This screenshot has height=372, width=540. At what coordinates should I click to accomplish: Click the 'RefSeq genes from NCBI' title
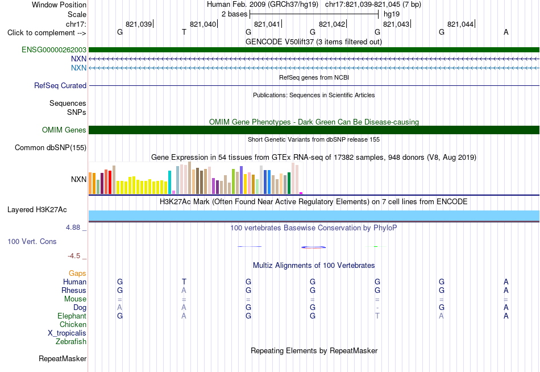click(x=314, y=77)
